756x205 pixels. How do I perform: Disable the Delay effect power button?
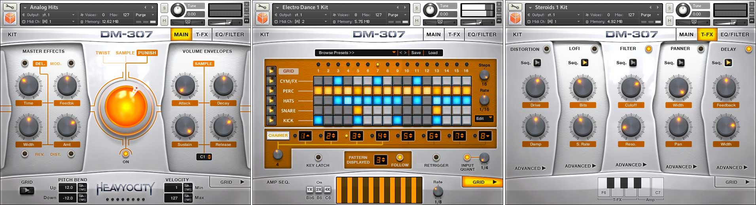click(x=748, y=49)
